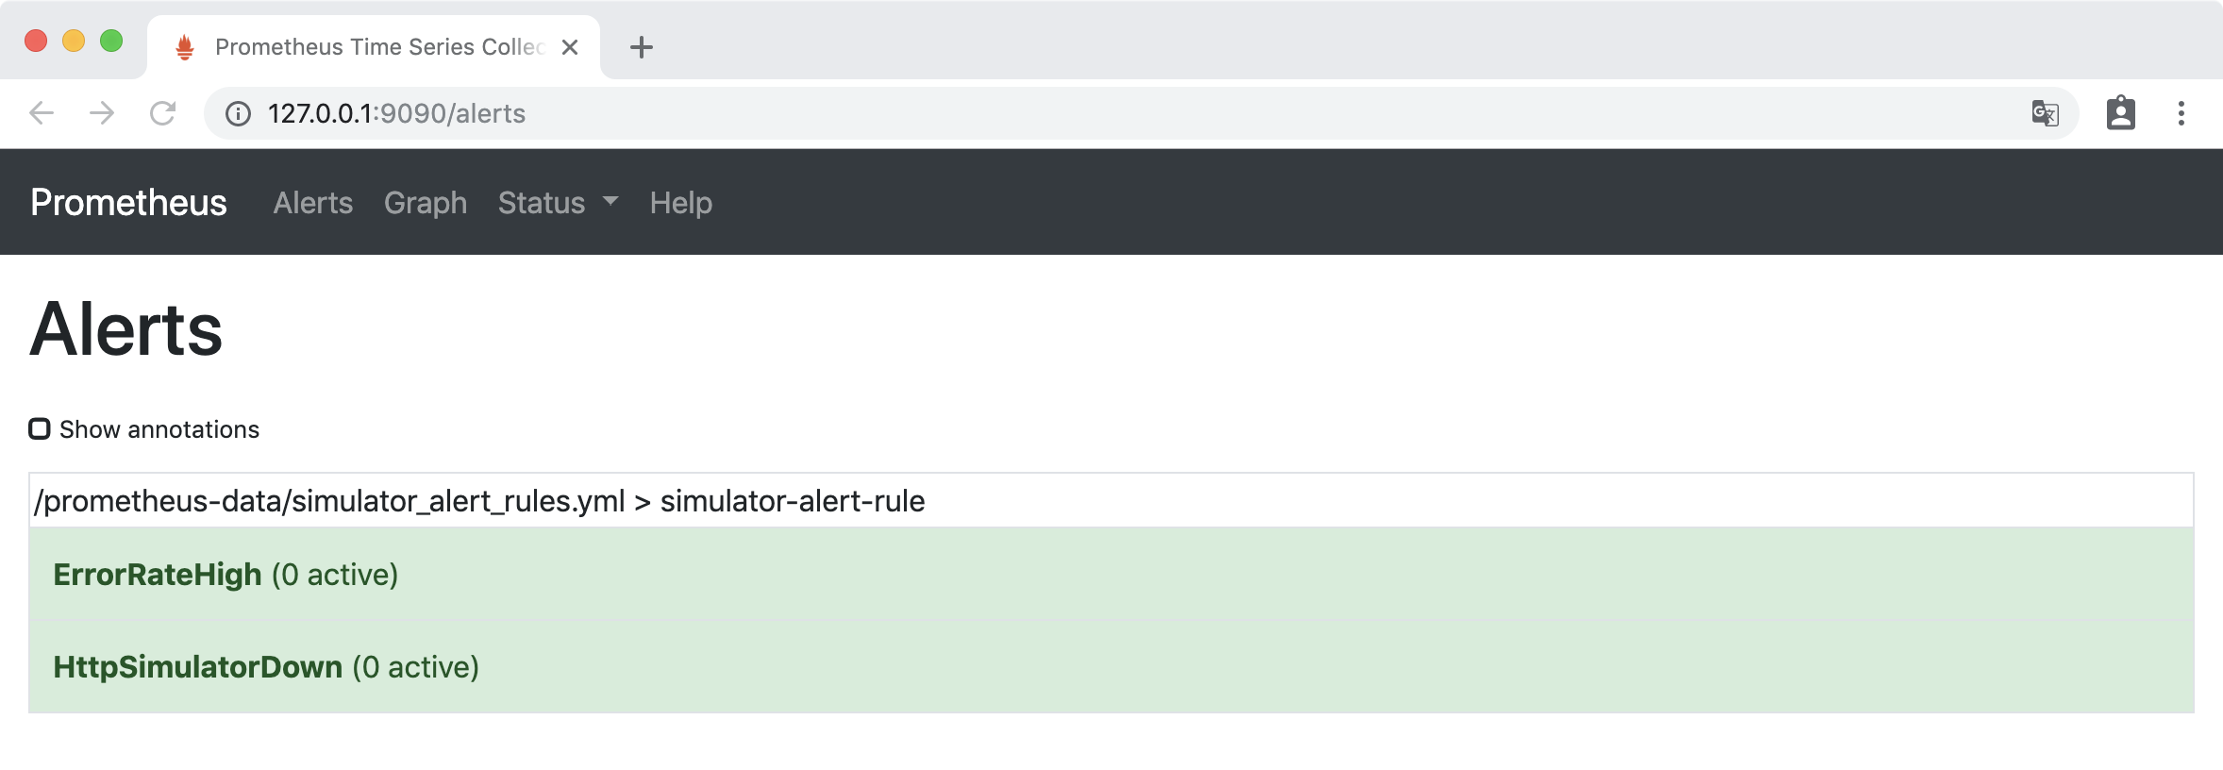
Task: Click the Prometheus brand link
Action: (x=128, y=203)
